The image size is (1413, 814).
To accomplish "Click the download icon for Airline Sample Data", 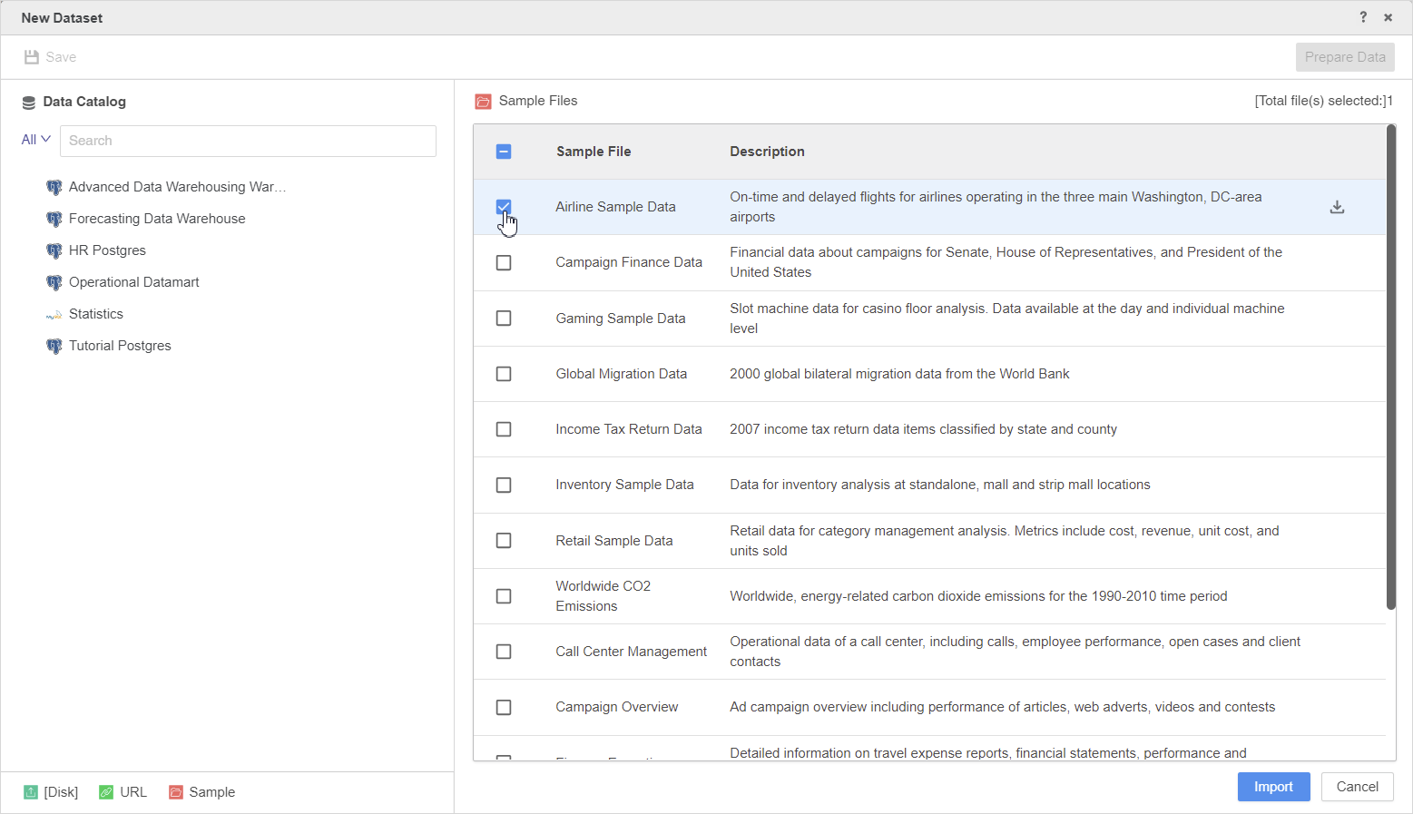I will [x=1337, y=207].
